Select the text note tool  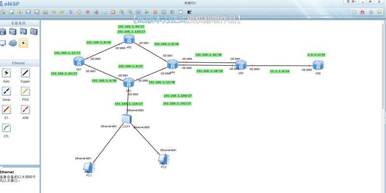(105, 12)
